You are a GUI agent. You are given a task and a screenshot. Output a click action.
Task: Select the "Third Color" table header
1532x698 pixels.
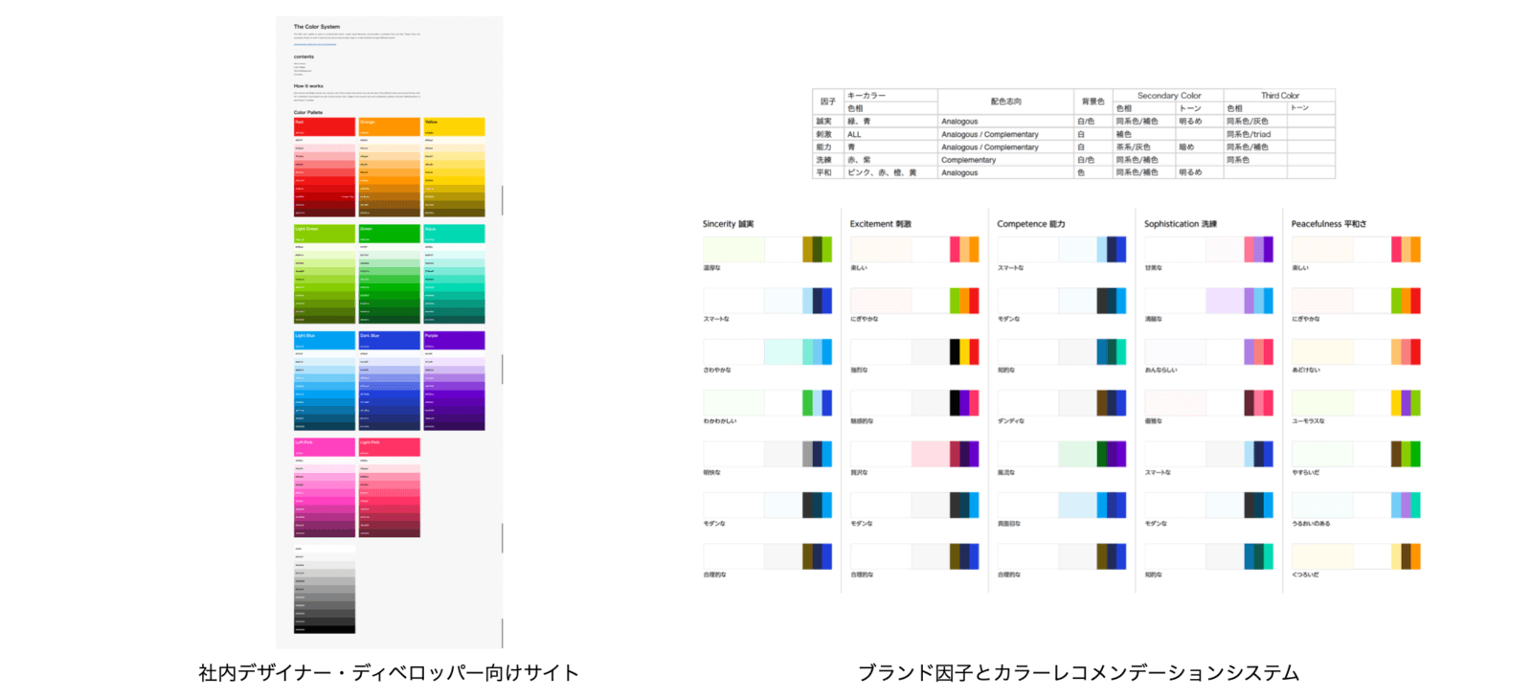tap(1279, 96)
